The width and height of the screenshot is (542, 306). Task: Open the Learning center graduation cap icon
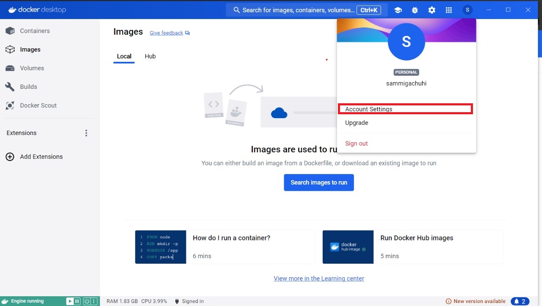coord(398,10)
